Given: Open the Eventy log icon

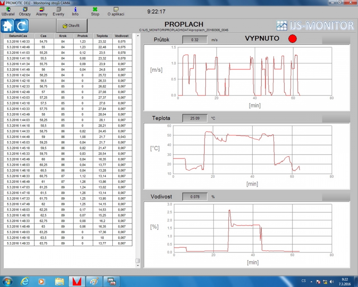Looking at the screenshot, I should pyautogui.click(x=58, y=11).
